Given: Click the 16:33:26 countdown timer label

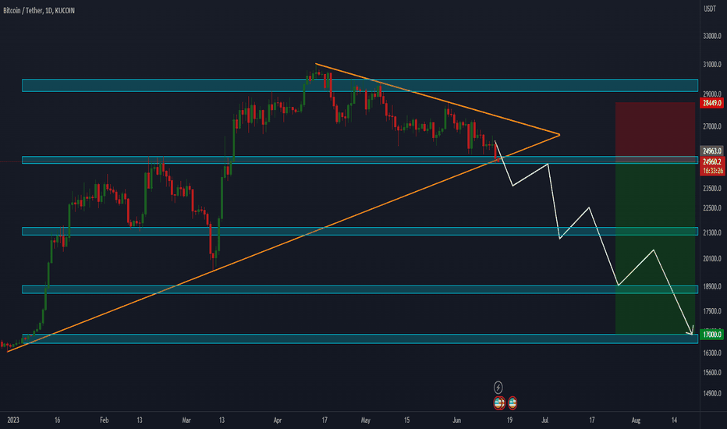Looking at the screenshot, I should coord(712,171).
